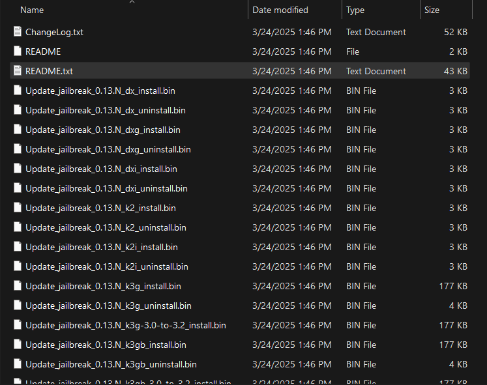This screenshot has height=385, width=487.
Task: Sort files by the Size column
Action: [x=432, y=10]
